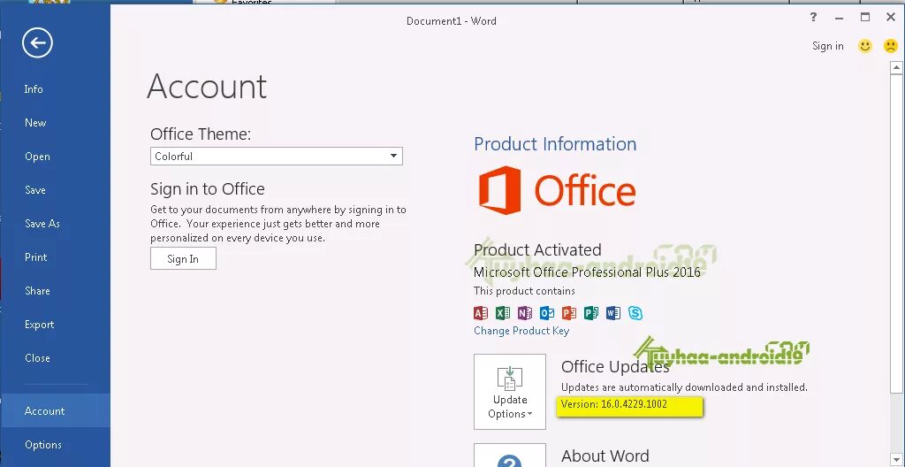Click the PowerPoint app icon

(x=568, y=313)
